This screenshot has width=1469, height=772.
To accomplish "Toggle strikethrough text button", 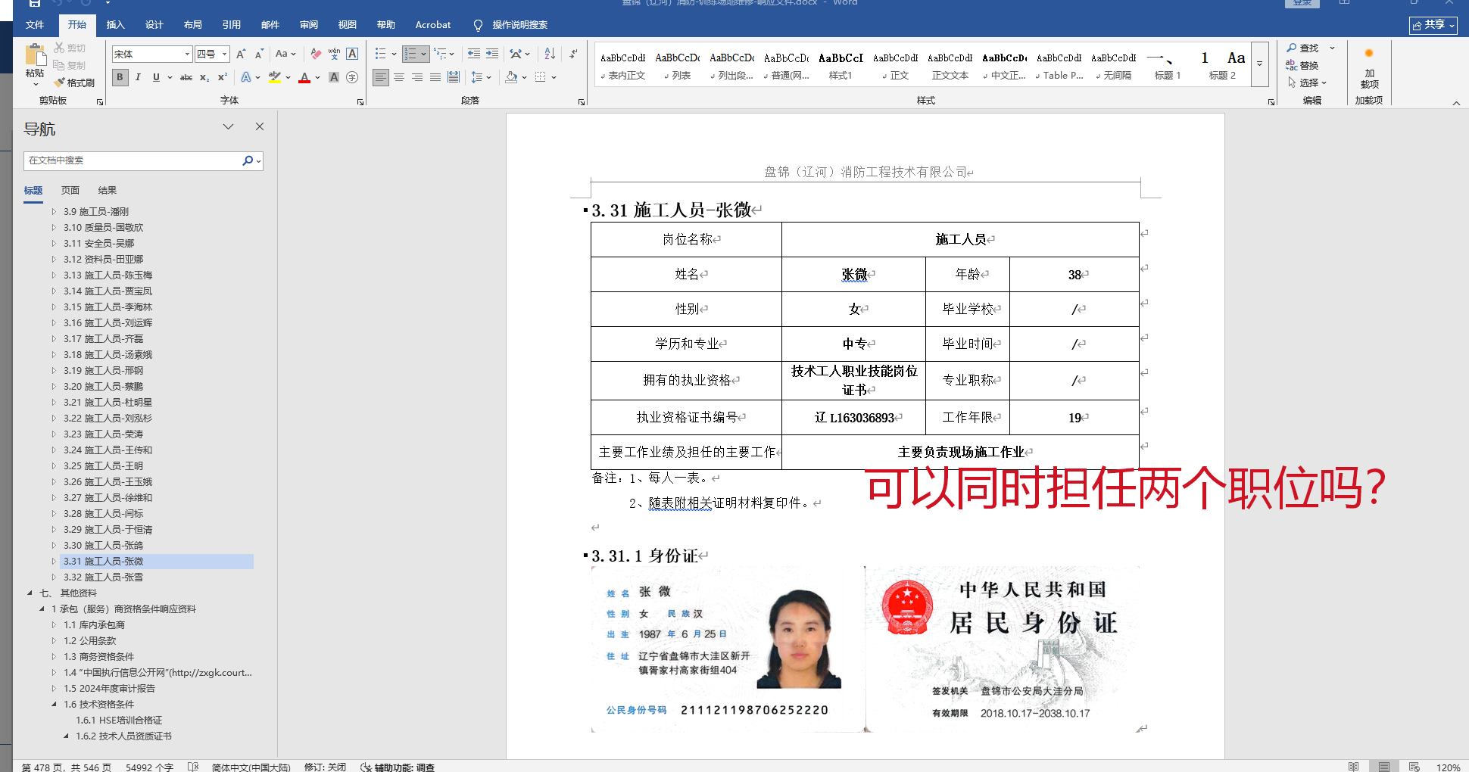I will click(186, 77).
